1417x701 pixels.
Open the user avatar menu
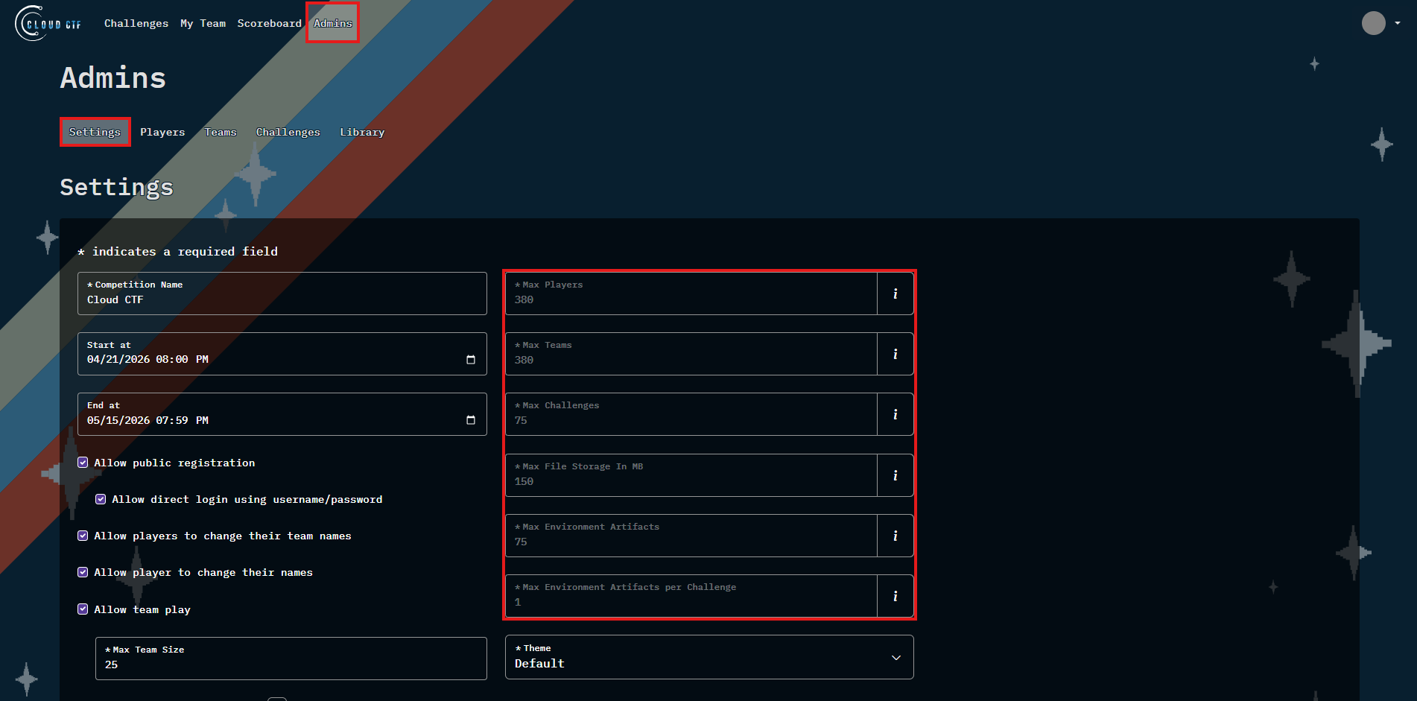point(1373,23)
